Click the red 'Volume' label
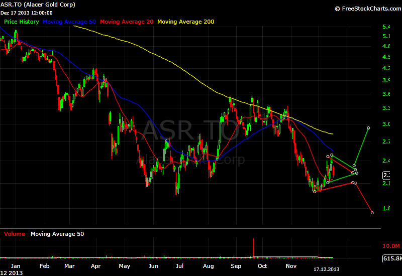 click(15, 234)
